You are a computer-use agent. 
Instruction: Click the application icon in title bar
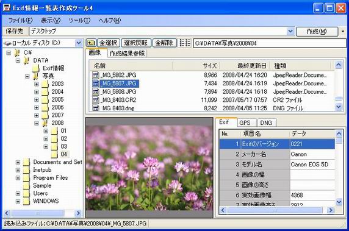[x=7, y=7]
